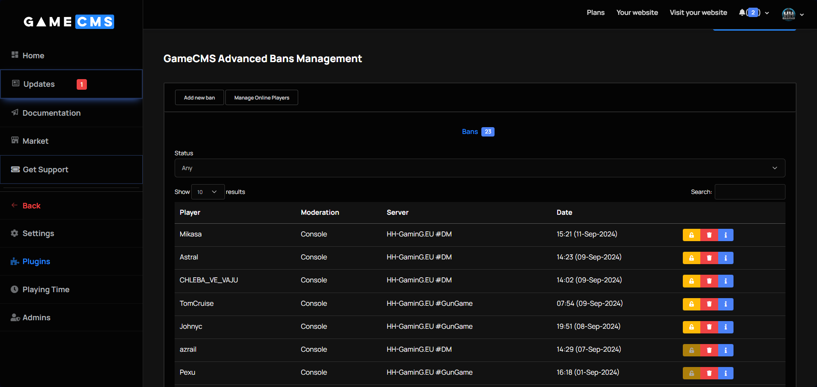Unlock the ban entry for Mikasa

(x=691, y=235)
